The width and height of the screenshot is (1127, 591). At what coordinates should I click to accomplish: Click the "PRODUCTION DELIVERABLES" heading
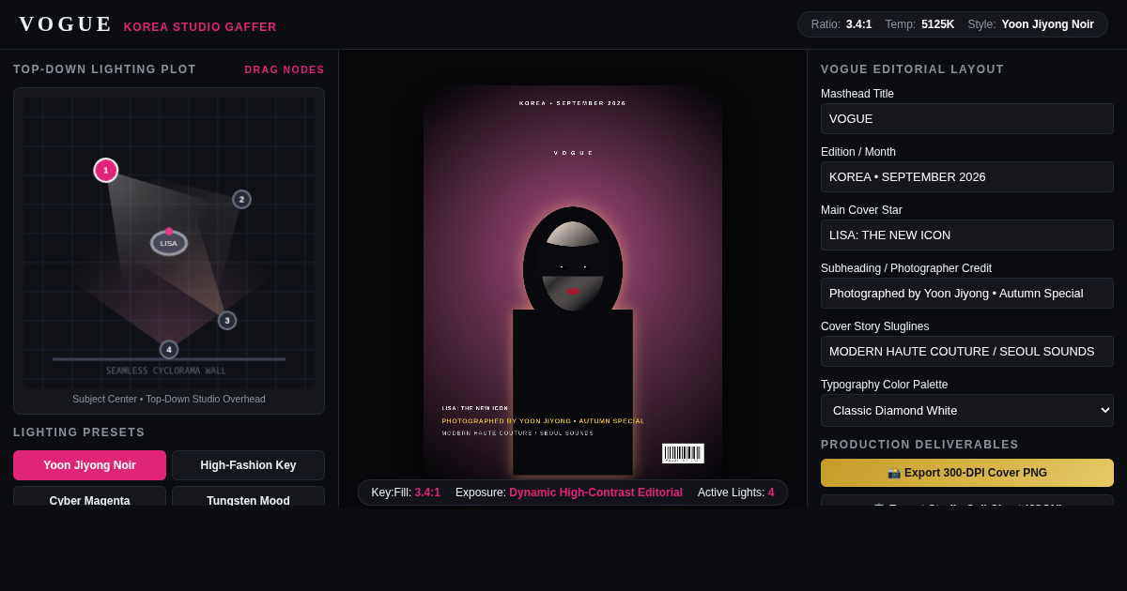pos(920,445)
